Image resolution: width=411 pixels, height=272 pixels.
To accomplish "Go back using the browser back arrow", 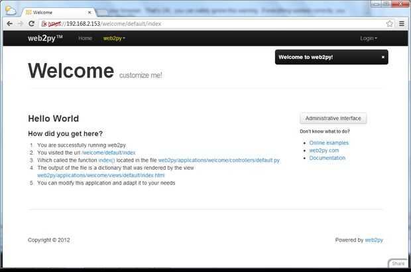I will click(10, 24).
